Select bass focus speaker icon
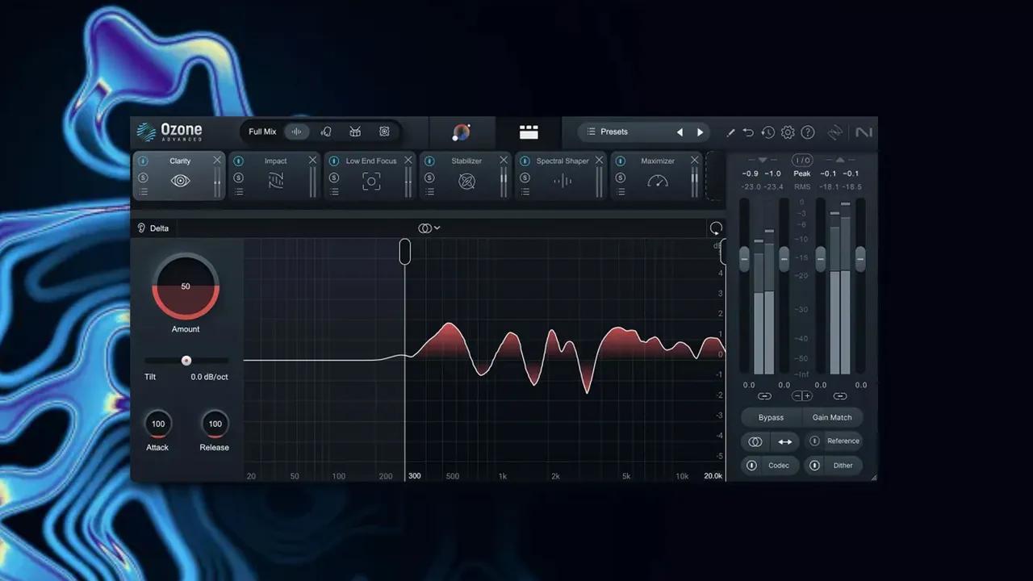This screenshot has width=1033, height=581. click(384, 132)
